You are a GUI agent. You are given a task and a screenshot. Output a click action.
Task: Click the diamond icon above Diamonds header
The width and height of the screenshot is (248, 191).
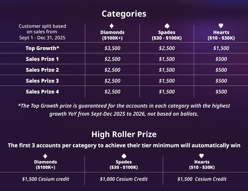pos(112,26)
